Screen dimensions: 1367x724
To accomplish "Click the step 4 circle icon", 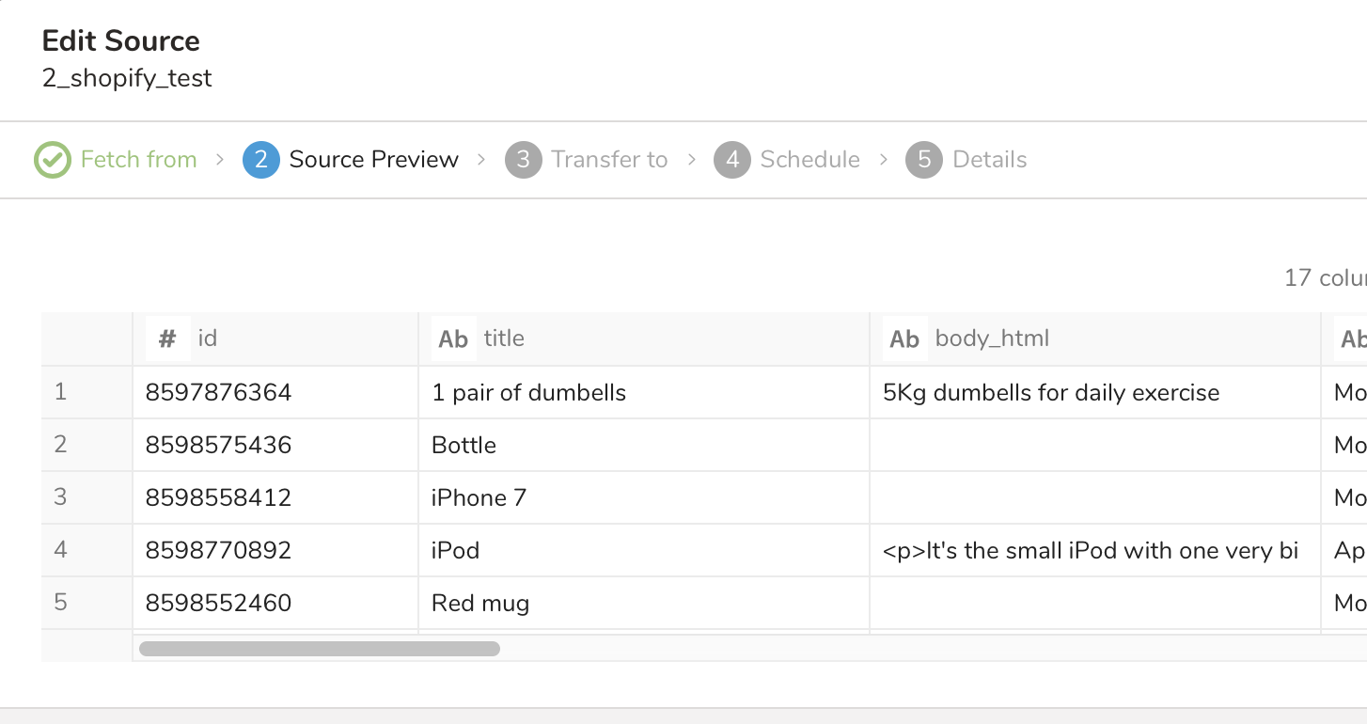I will 732,160.
